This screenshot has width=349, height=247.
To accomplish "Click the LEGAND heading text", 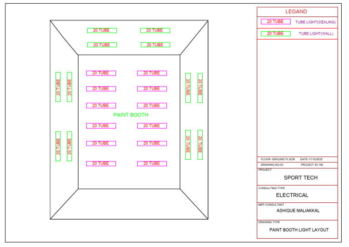I will [x=296, y=11].
